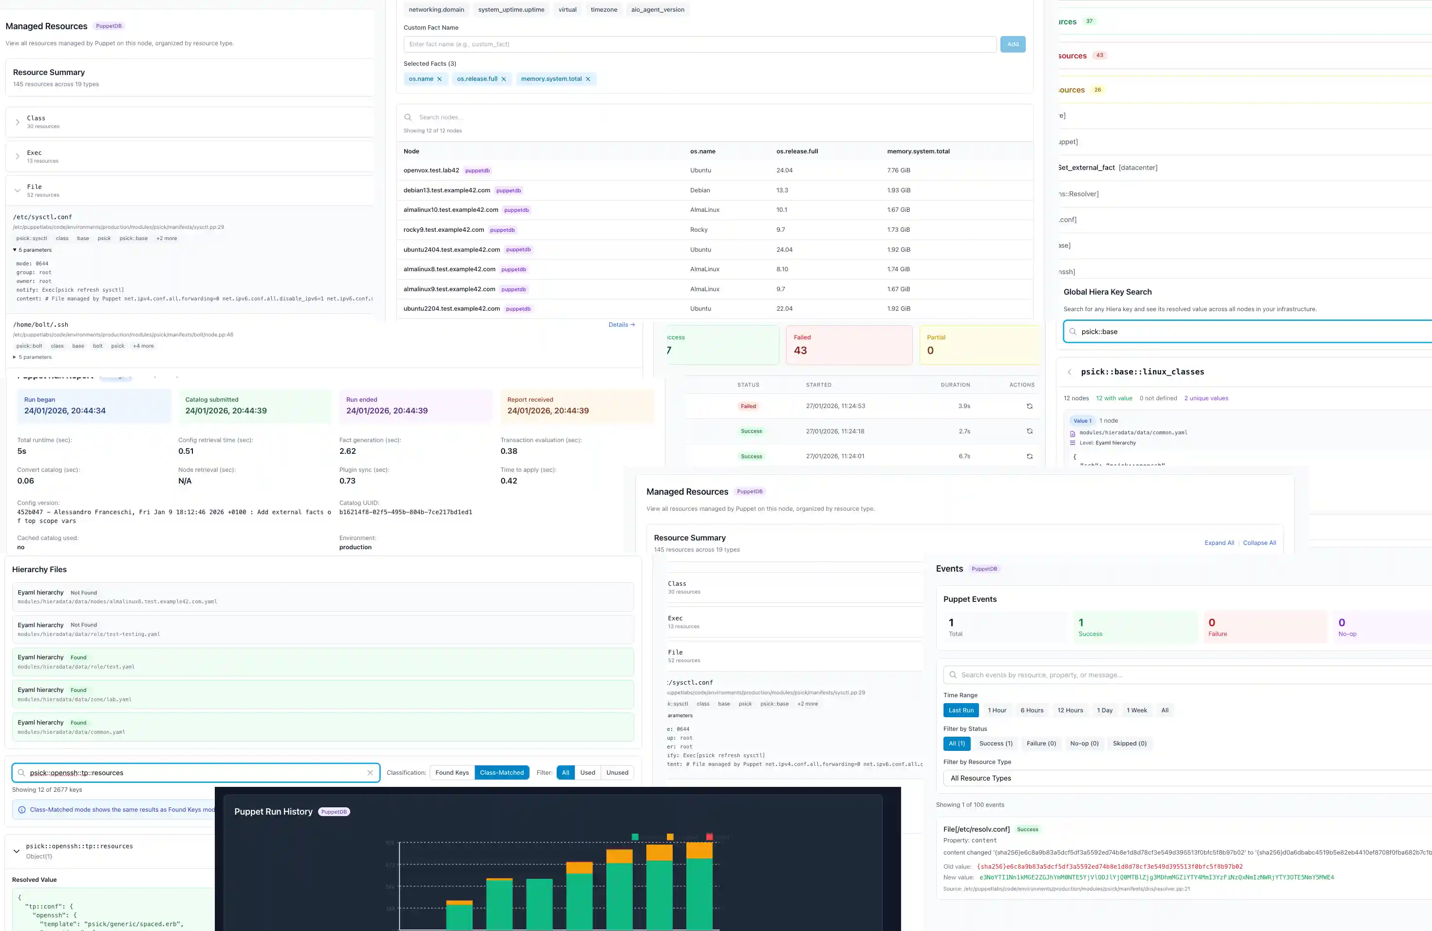Go back using chevron beside psick::base::linux_classes

[1069, 372]
